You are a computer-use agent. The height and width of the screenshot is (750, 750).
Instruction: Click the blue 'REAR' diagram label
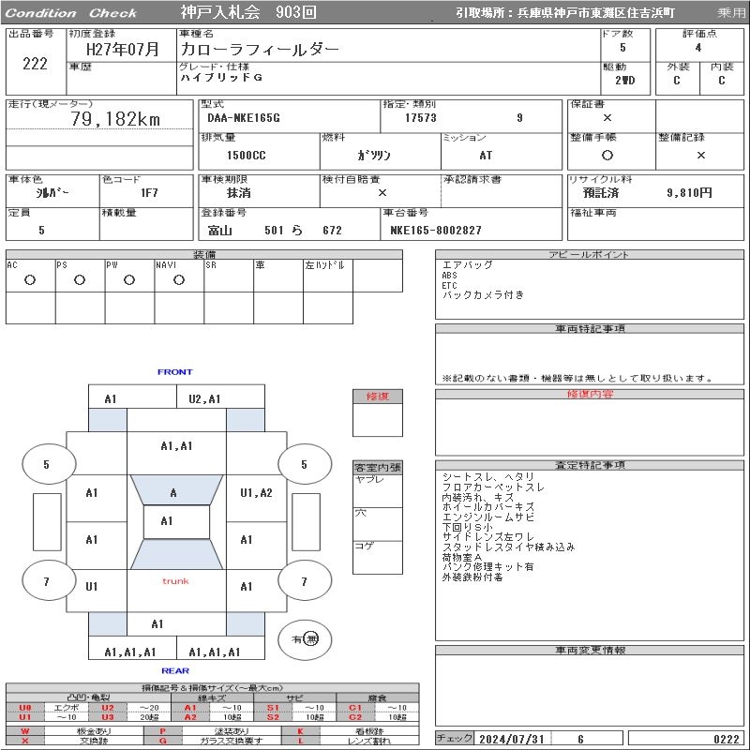click(175, 671)
